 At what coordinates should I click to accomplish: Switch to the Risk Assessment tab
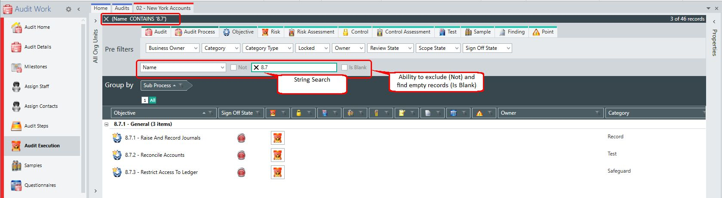[311, 32]
